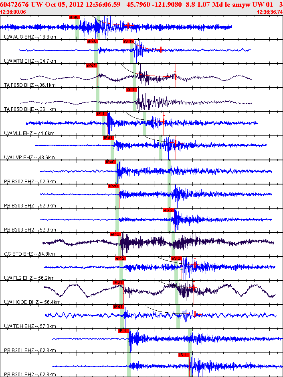Click red coda end marker on TA F05D BHZ trace
This screenshot has height=377, width=283.
176,76
